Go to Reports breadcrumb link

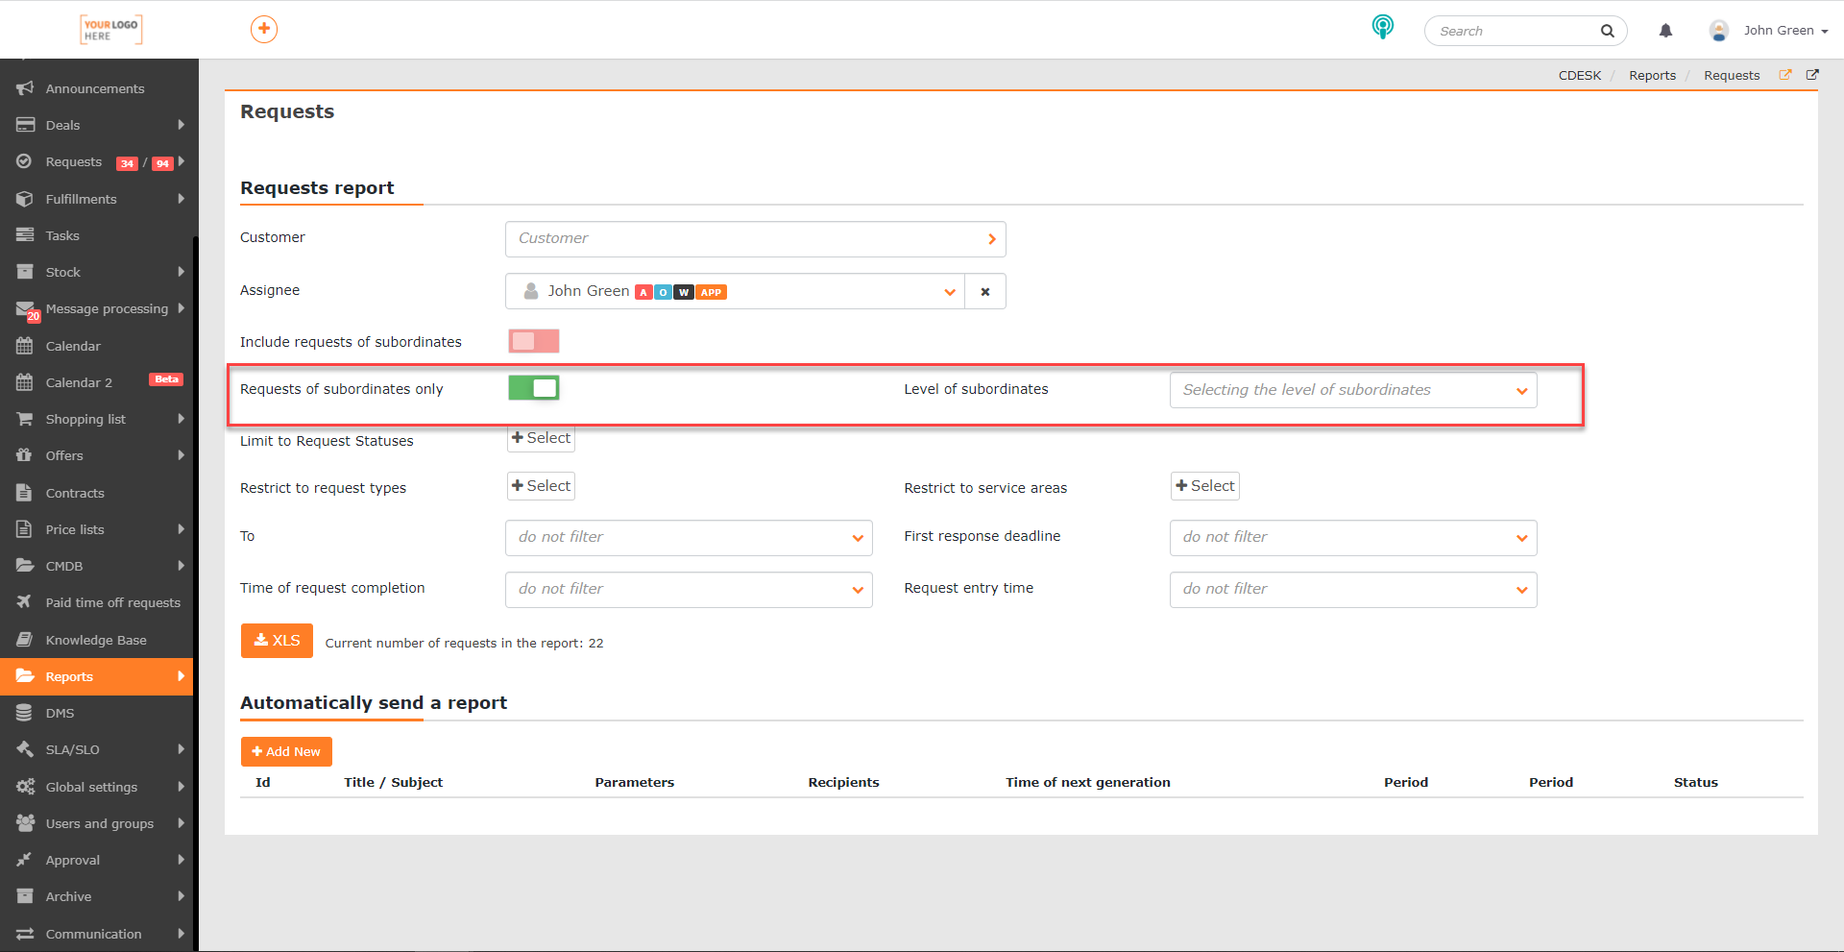click(1652, 75)
